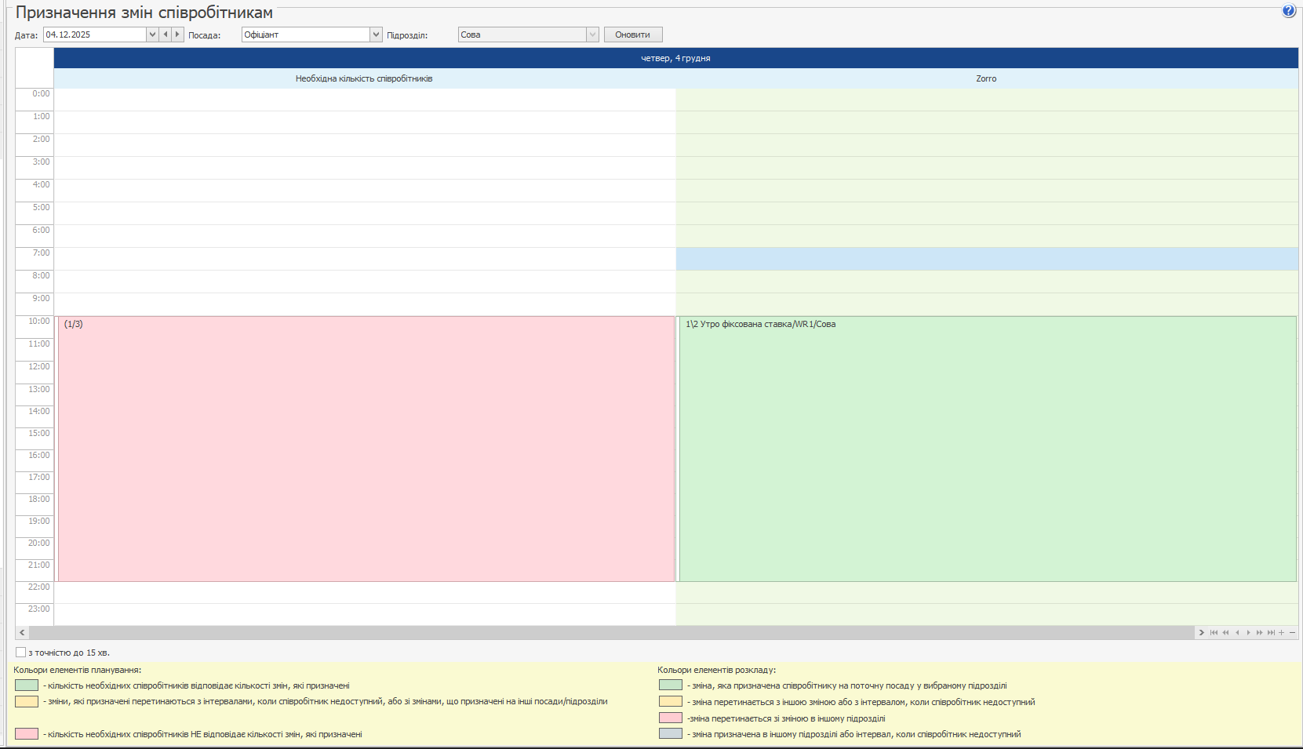Click the date field showing 04.12.2025
1303x749 pixels.
94,35
